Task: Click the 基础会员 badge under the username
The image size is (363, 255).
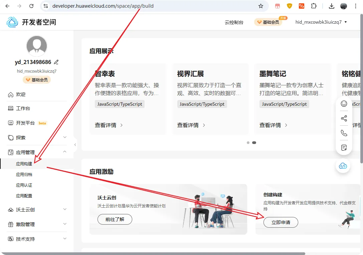Action: (37, 80)
